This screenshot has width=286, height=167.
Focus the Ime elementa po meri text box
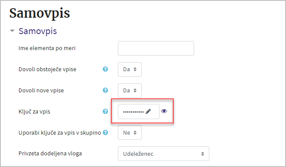point(156,48)
